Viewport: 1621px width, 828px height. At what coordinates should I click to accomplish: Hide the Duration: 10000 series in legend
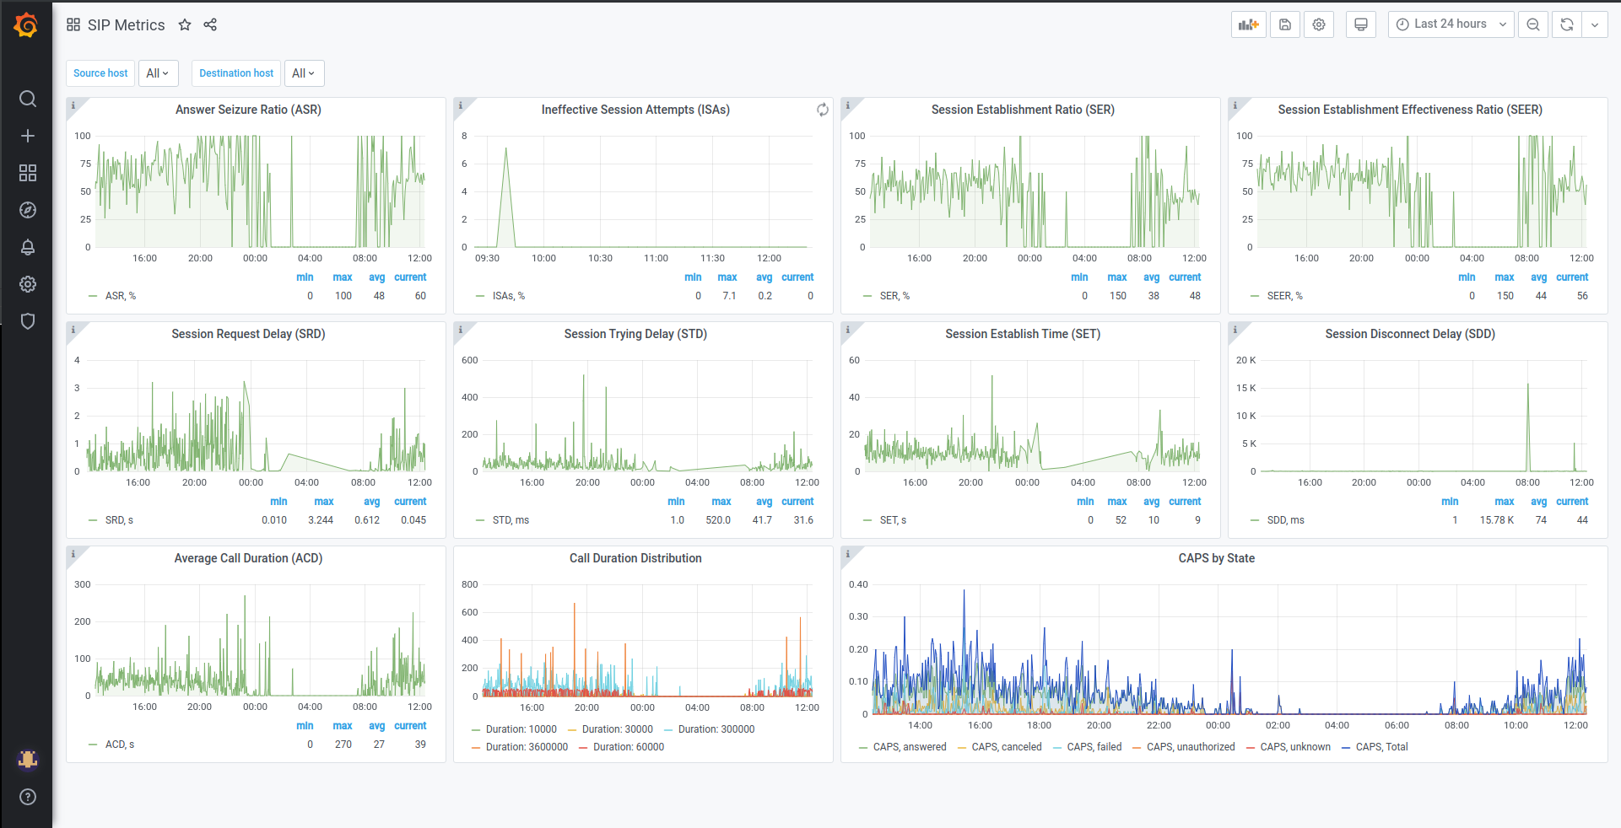pos(521,729)
